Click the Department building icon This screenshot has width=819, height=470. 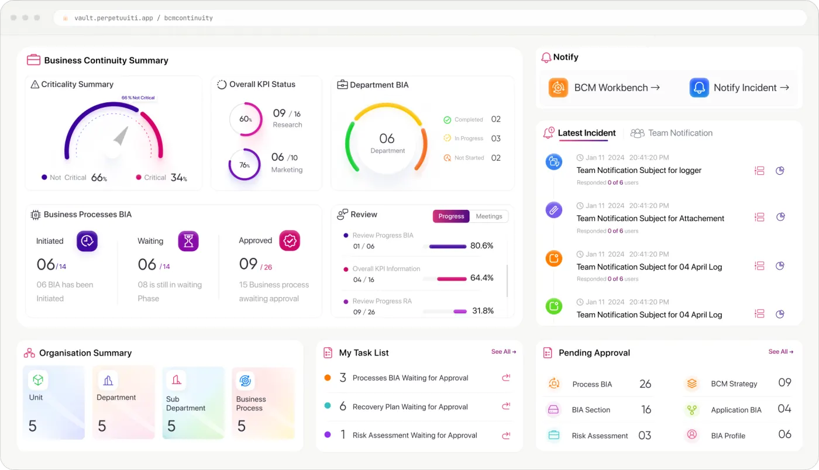pos(108,381)
